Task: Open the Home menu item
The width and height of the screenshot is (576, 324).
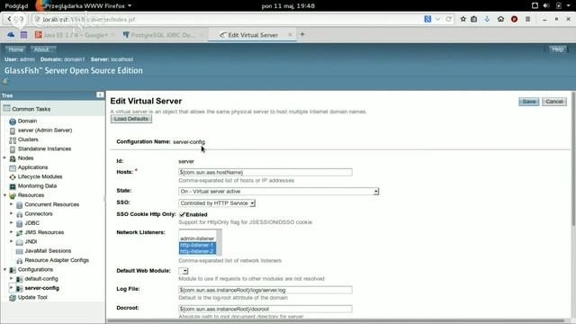Action: 16,49
